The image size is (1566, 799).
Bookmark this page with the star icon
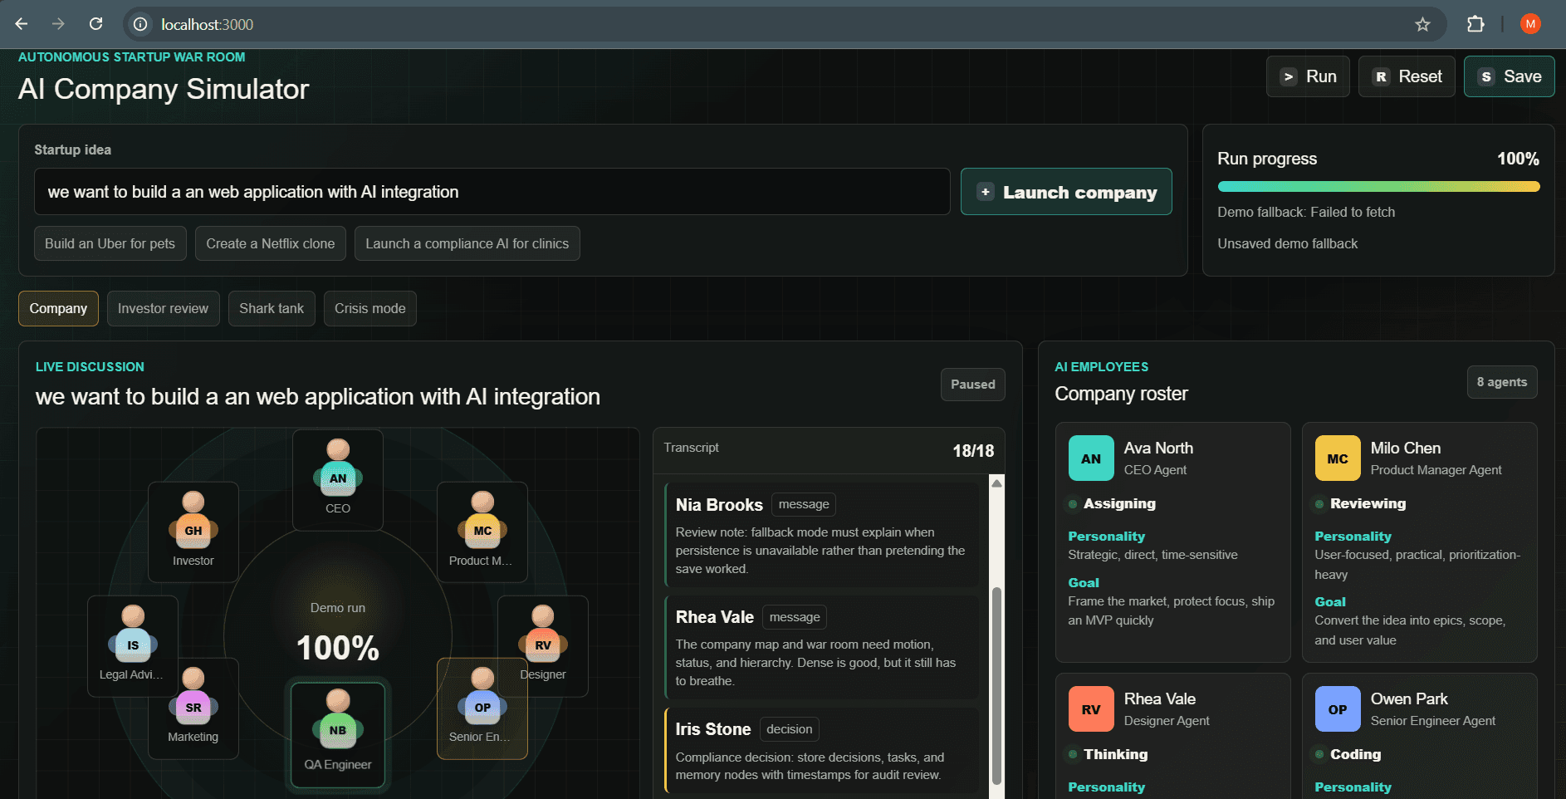tap(1422, 25)
